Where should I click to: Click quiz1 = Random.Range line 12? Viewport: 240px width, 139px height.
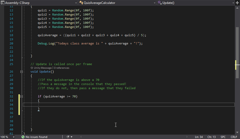[66, 10]
